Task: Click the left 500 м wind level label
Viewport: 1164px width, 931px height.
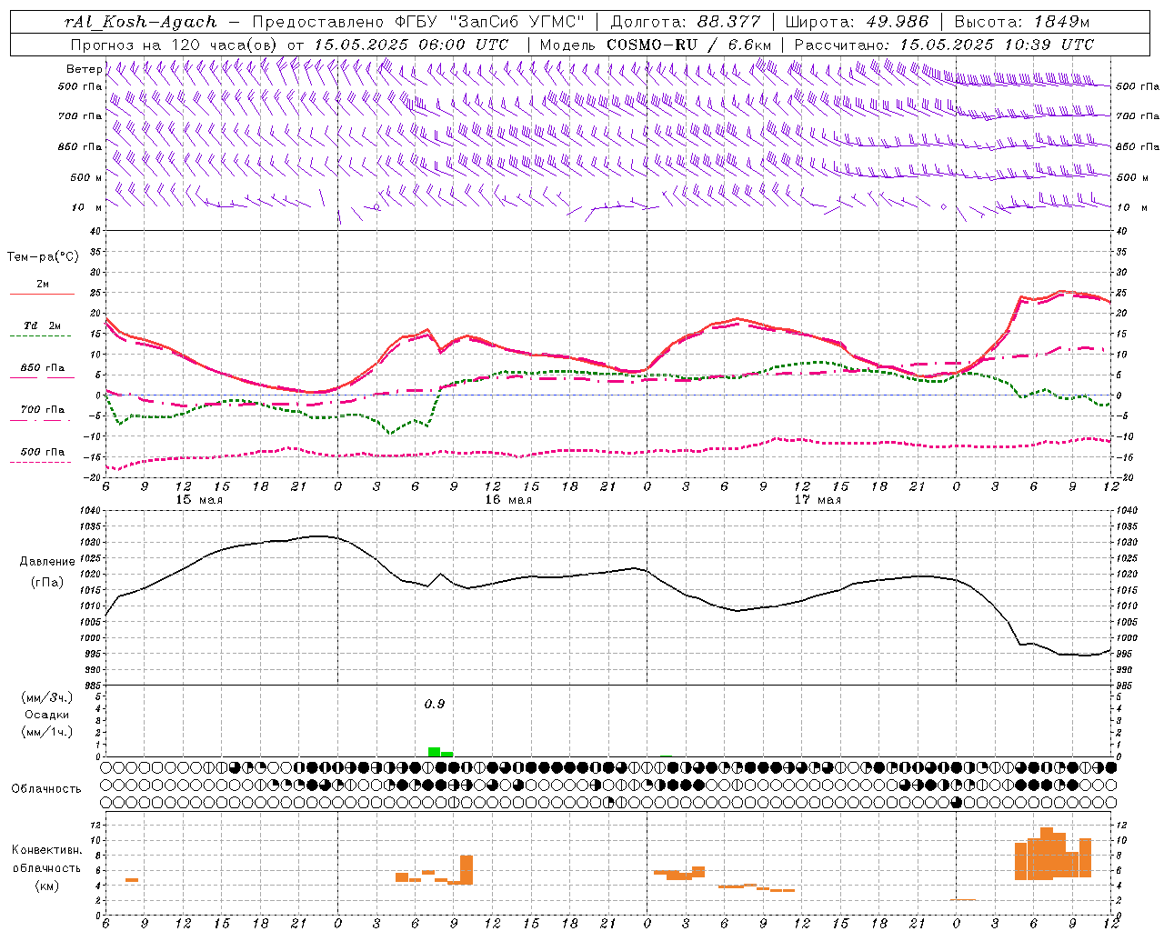Action: (86, 177)
